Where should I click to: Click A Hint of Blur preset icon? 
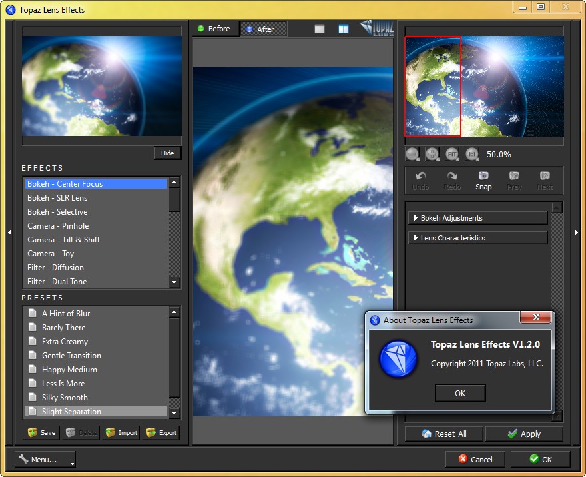coord(33,313)
